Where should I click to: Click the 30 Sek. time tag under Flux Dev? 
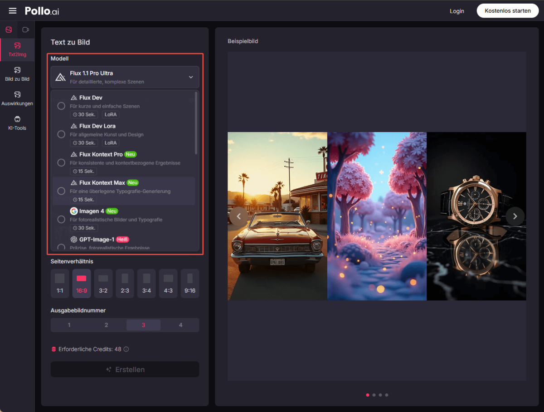(x=84, y=114)
